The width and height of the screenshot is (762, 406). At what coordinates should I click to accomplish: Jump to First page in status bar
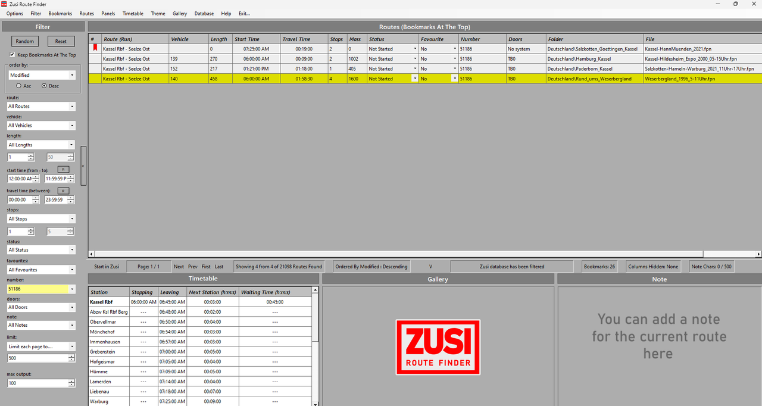(206, 266)
